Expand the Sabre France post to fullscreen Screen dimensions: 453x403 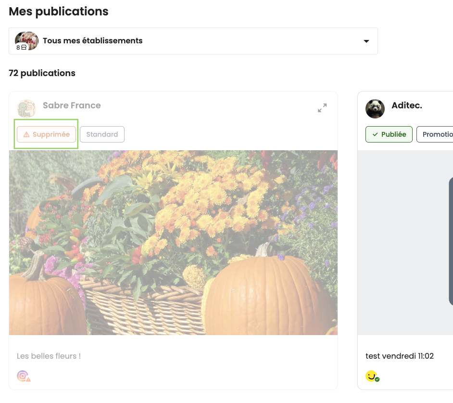click(x=322, y=108)
